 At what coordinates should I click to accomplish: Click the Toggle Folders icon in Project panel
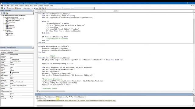pyautogui.click(x=7, y=13)
